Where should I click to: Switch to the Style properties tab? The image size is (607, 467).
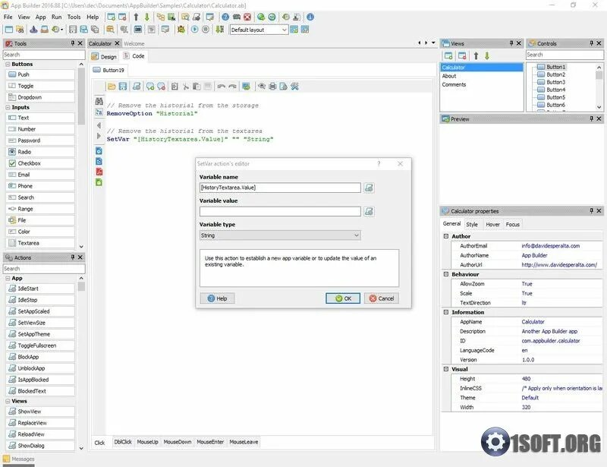[x=471, y=225]
